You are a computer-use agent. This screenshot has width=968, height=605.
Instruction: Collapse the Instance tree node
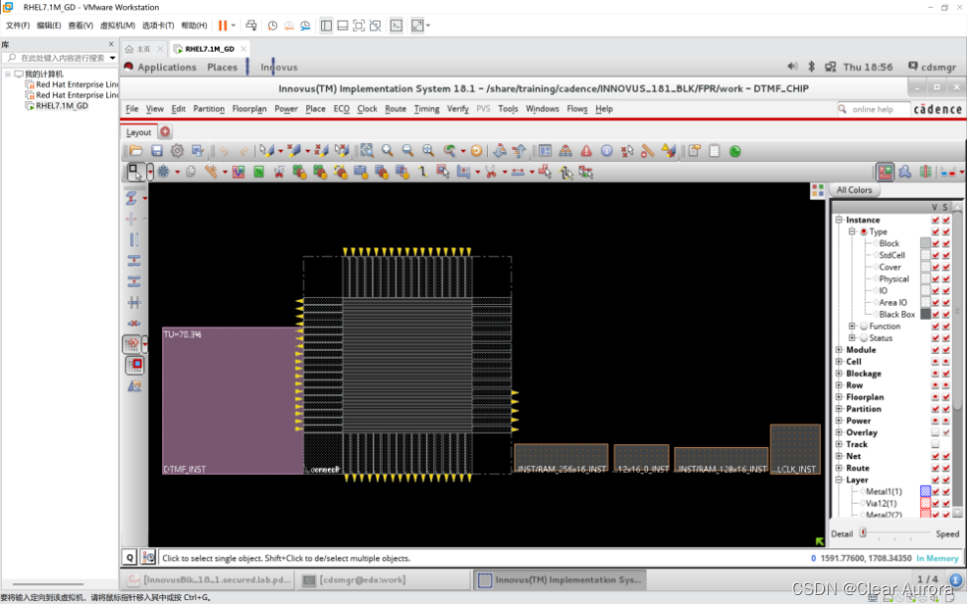(x=839, y=220)
